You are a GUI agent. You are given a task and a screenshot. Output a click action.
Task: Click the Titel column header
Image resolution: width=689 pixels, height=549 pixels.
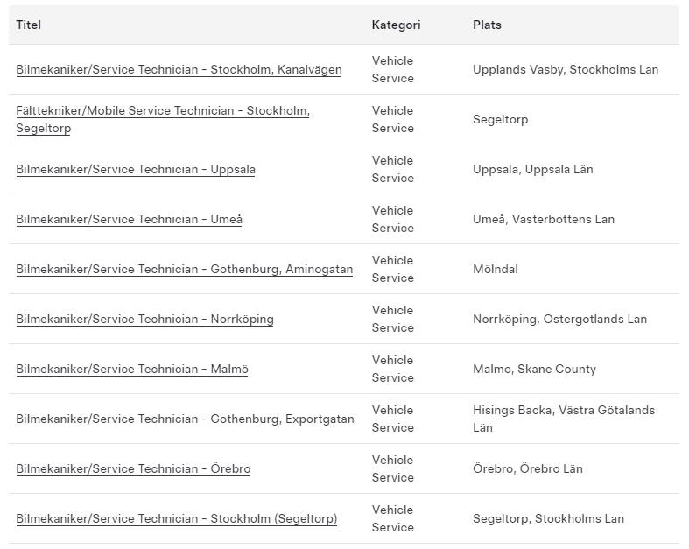coord(29,25)
